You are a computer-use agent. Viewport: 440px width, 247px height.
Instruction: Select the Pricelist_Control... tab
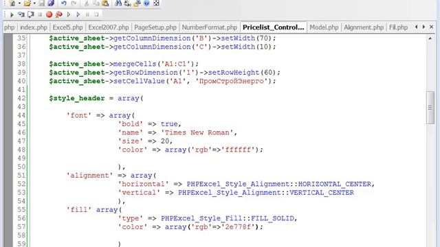click(x=274, y=27)
